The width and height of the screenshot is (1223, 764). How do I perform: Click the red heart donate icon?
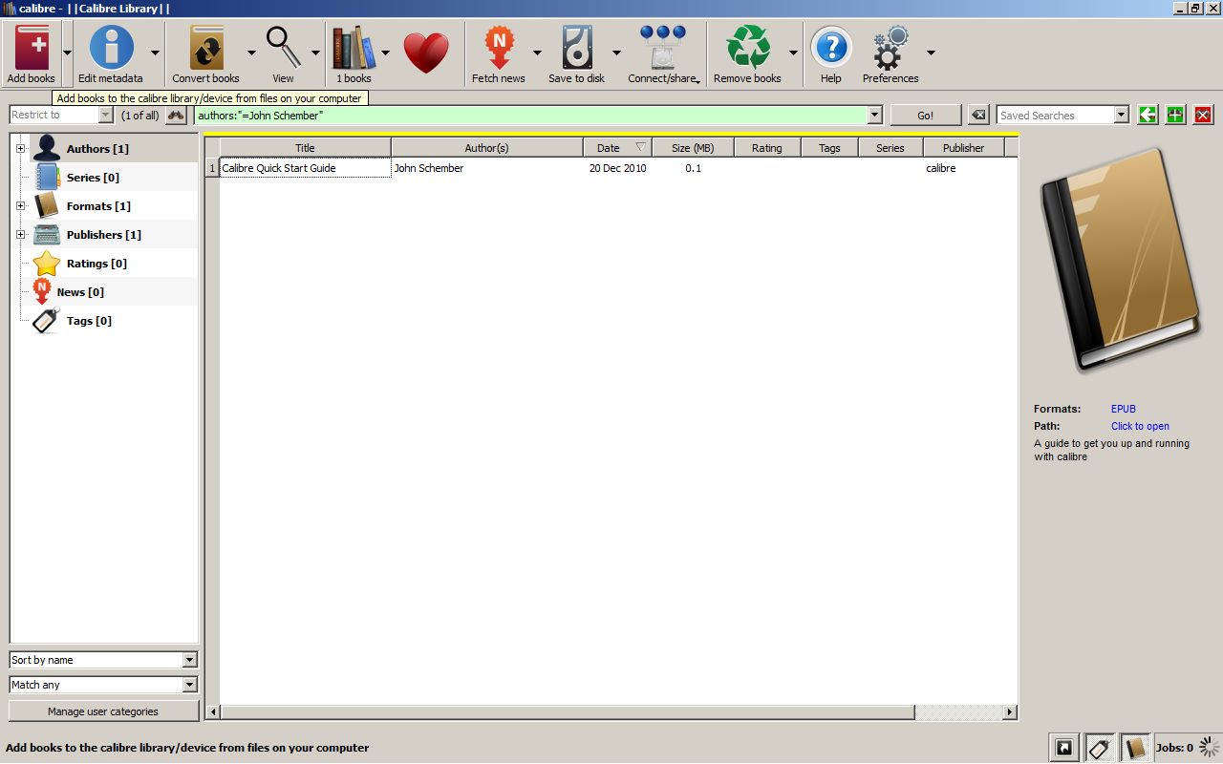pyautogui.click(x=426, y=53)
